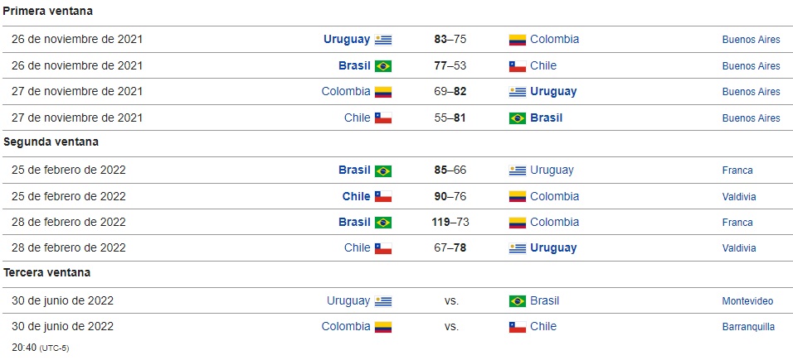Click Chile flag in Barranquilla match row

pyautogui.click(x=518, y=327)
